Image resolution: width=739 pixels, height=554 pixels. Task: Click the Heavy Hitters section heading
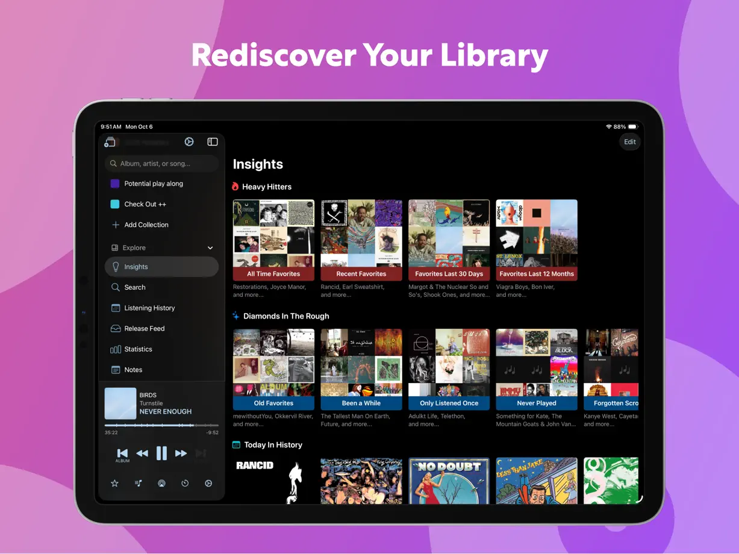[267, 187]
